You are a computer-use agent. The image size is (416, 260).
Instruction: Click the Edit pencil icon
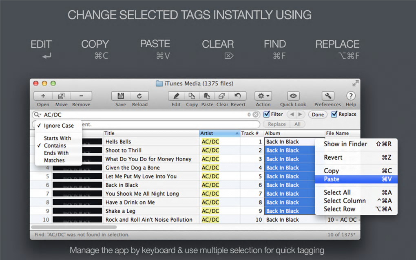coord(176,96)
